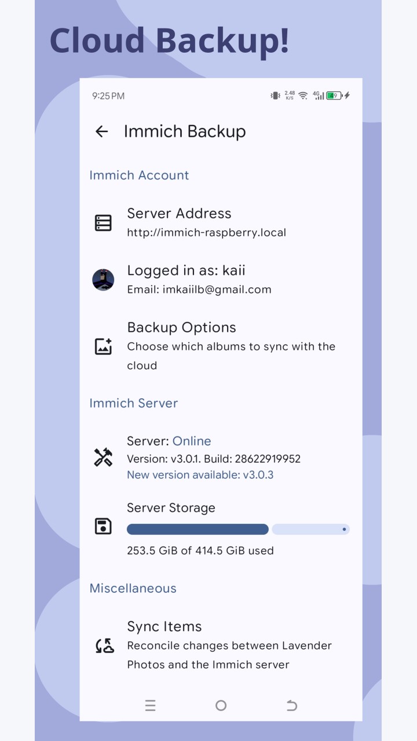417x741 pixels.
Task: Click the charging bolt icon beside battery
Action: click(347, 96)
